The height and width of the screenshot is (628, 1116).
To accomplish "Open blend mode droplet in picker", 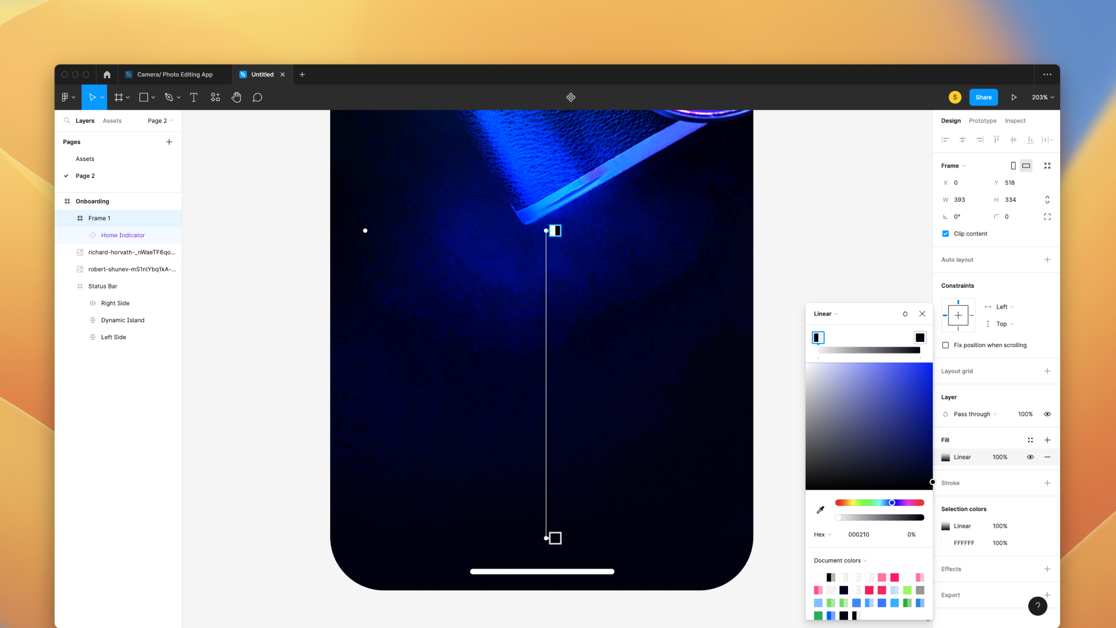I will 905,314.
